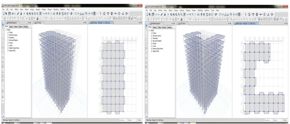Click first zoom magnifier in rectangular building window
Screen dimensions: 290x124
[x=27, y=13]
